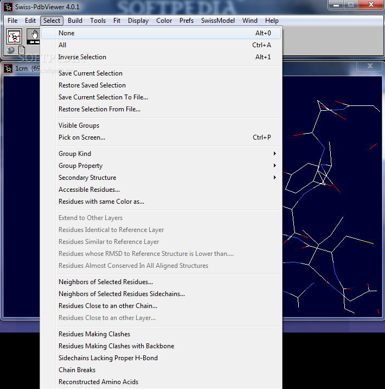Image resolution: width=385 pixels, height=389 pixels.
Task: Choose Inverse Selection
Action: [161, 57]
